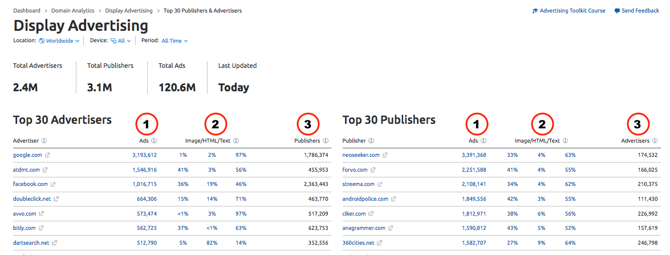Open external link icon next to avvo.com
Screen dimensions: 670x255
coord(42,213)
